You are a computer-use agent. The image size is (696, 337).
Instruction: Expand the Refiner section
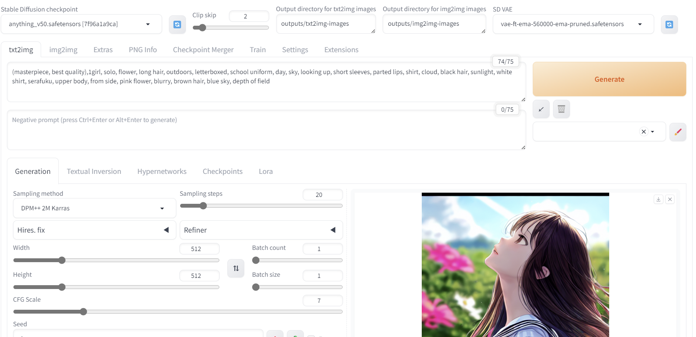[261, 230]
